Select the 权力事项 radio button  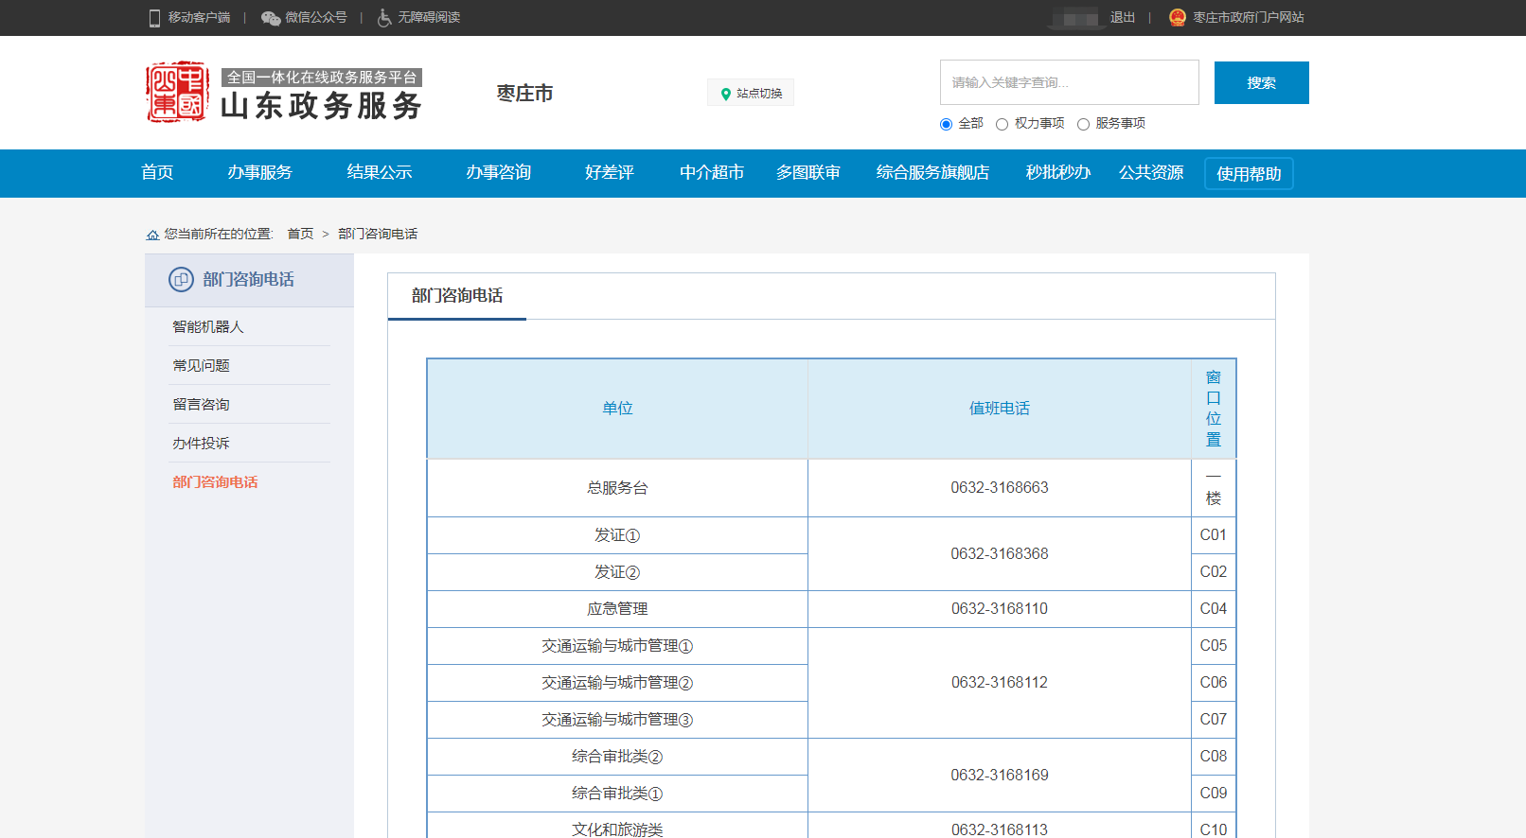(1002, 124)
